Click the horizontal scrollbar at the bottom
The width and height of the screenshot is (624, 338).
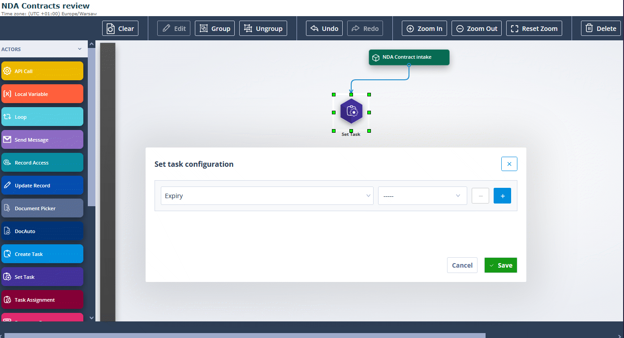coord(245,335)
